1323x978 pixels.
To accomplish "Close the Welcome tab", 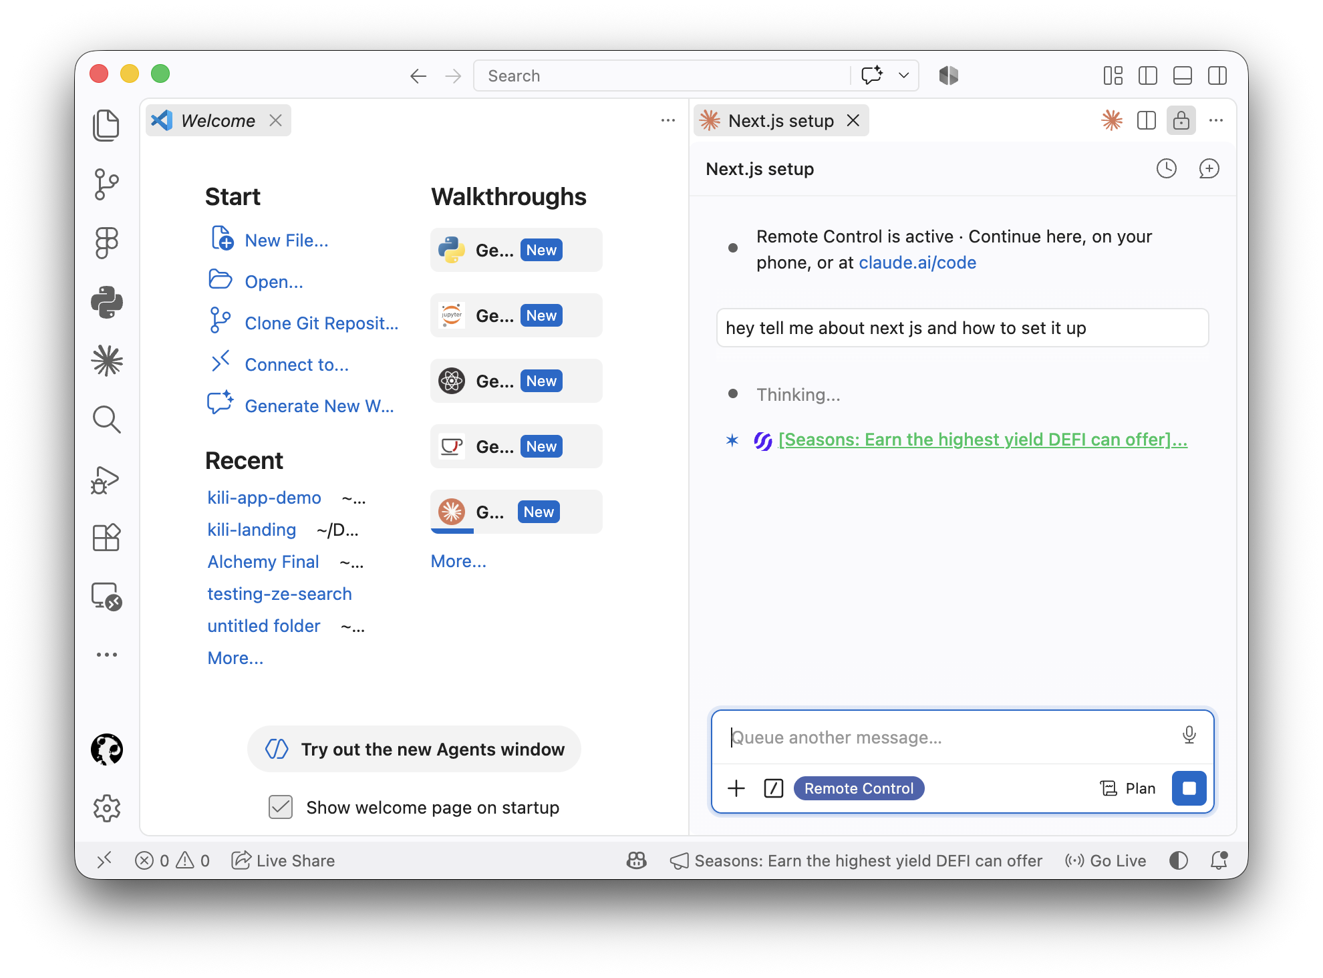I will pos(275,120).
